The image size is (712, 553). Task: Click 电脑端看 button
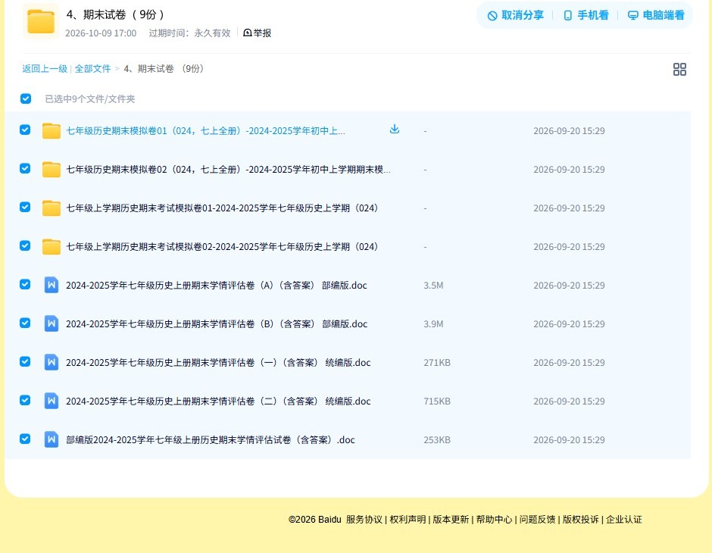point(656,15)
